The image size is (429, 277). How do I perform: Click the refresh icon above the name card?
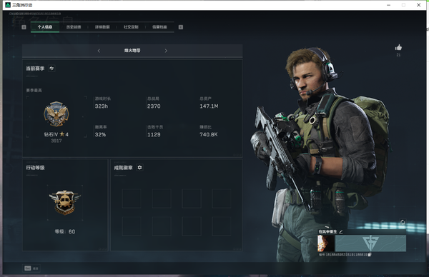[x=403, y=222]
